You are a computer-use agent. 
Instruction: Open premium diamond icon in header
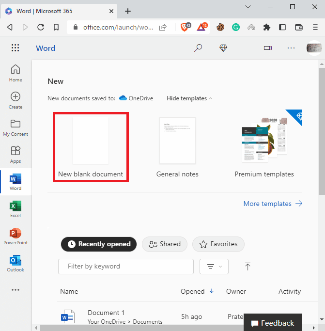223,48
